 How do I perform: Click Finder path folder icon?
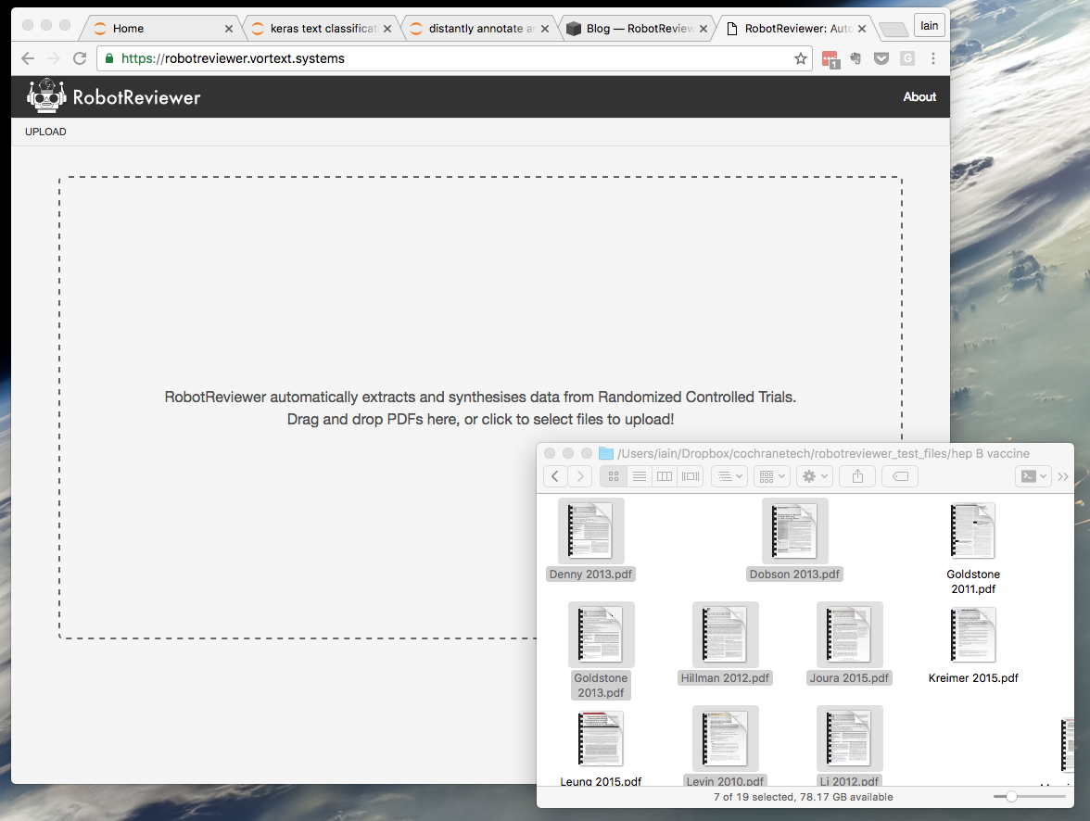point(606,453)
